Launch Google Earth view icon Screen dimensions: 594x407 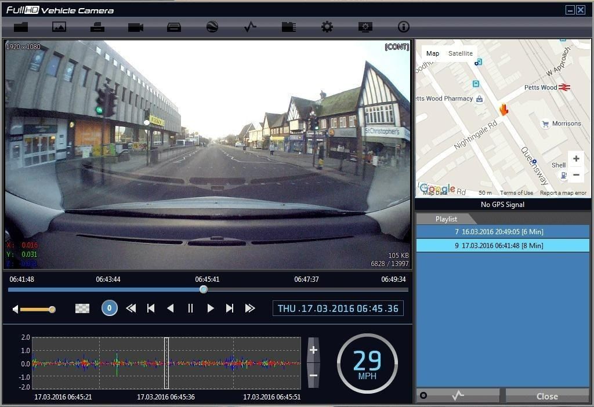212,27
